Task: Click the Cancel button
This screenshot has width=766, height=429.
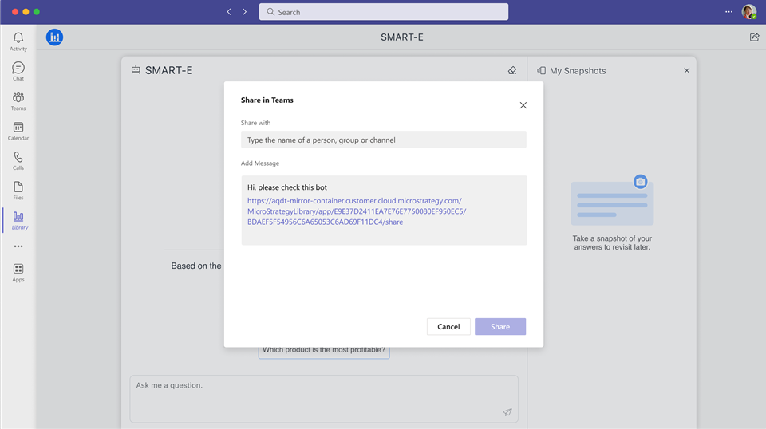Action: [x=448, y=327]
